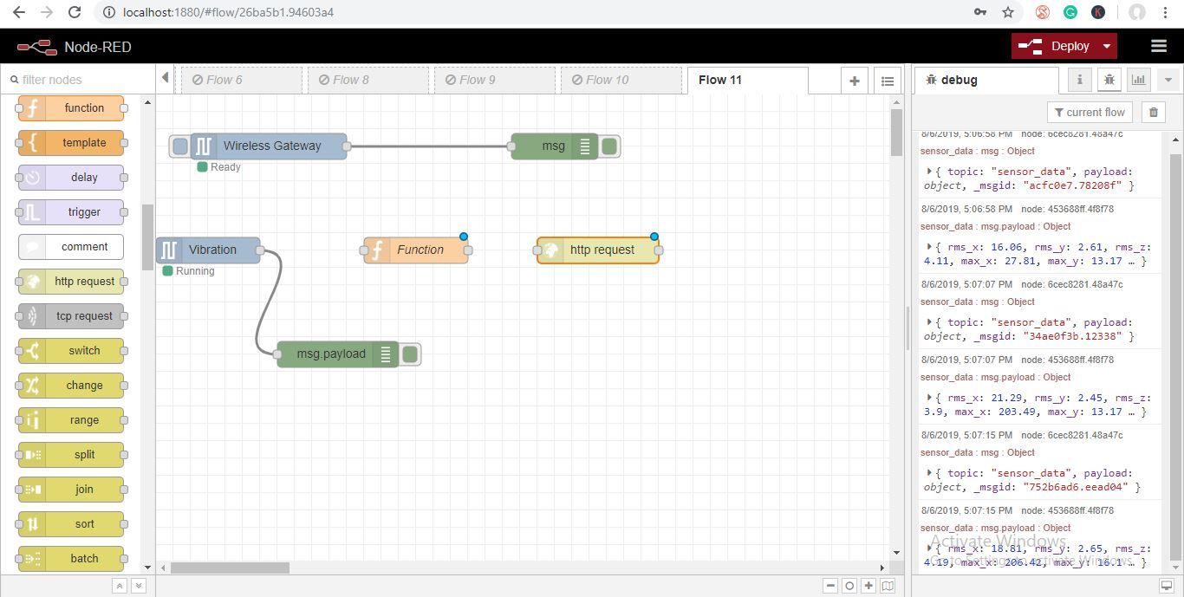Open the sidebar info tab icon
The image size is (1184, 597).
pos(1080,80)
